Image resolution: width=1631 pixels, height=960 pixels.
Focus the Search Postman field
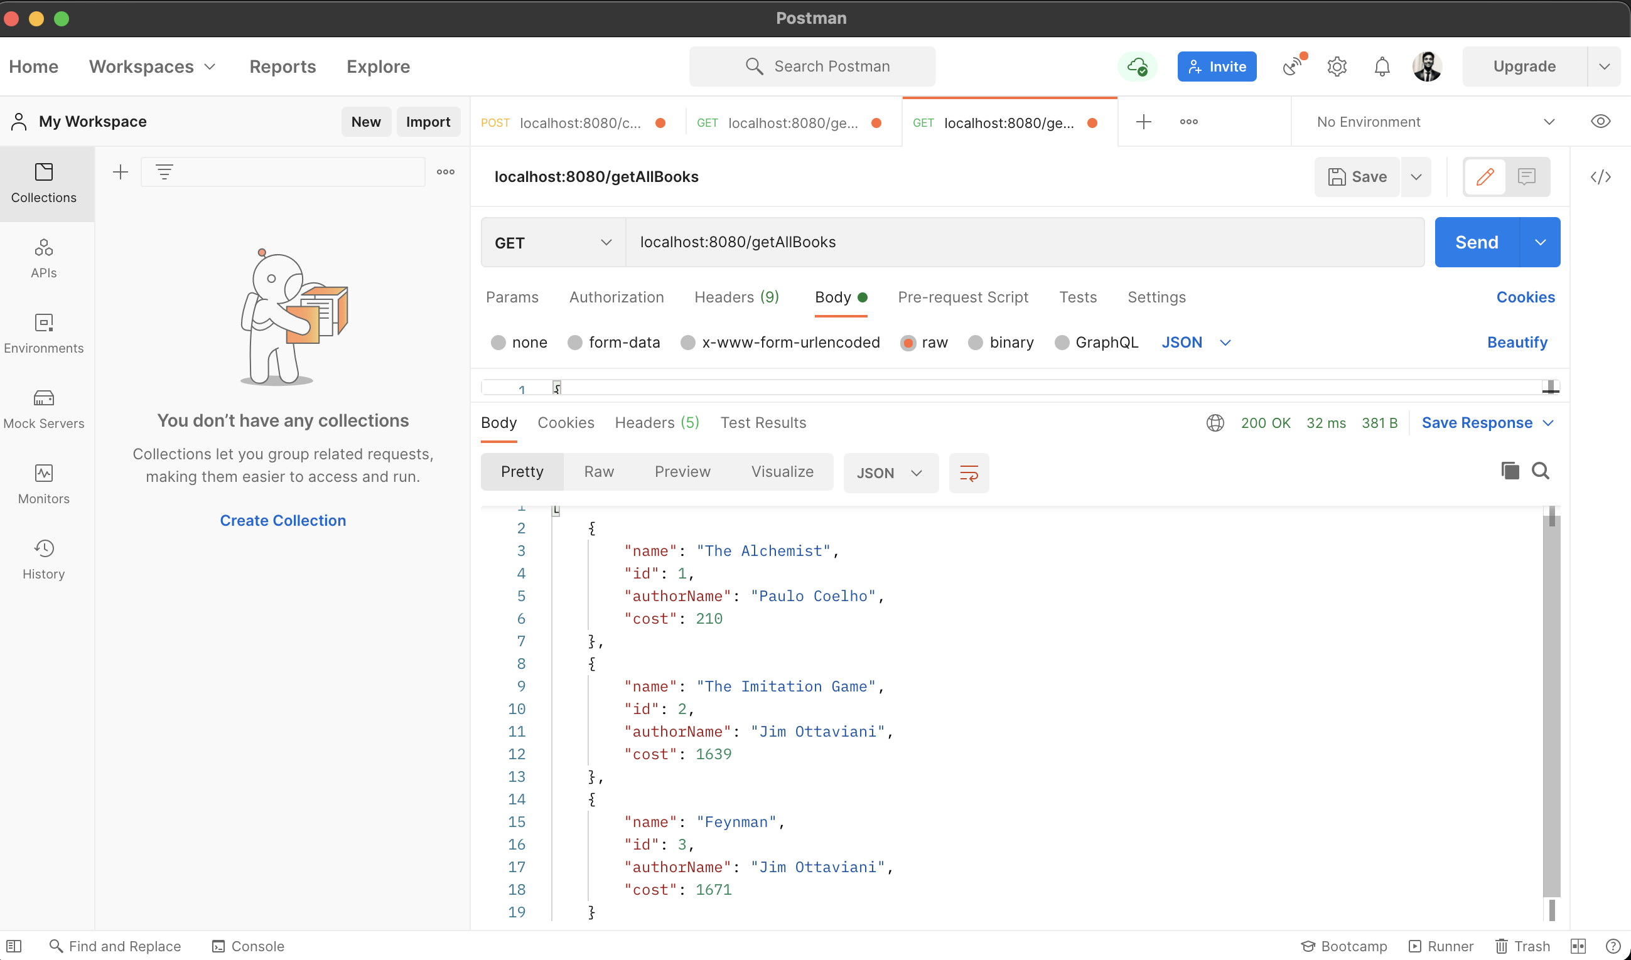tap(812, 67)
